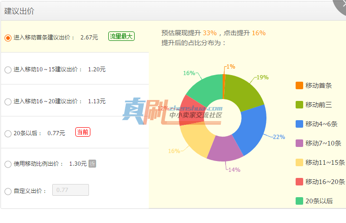The width and height of the screenshot is (346, 223).
Task: Select 进入移动10～15建议出价 radio option
Action: 8,70
